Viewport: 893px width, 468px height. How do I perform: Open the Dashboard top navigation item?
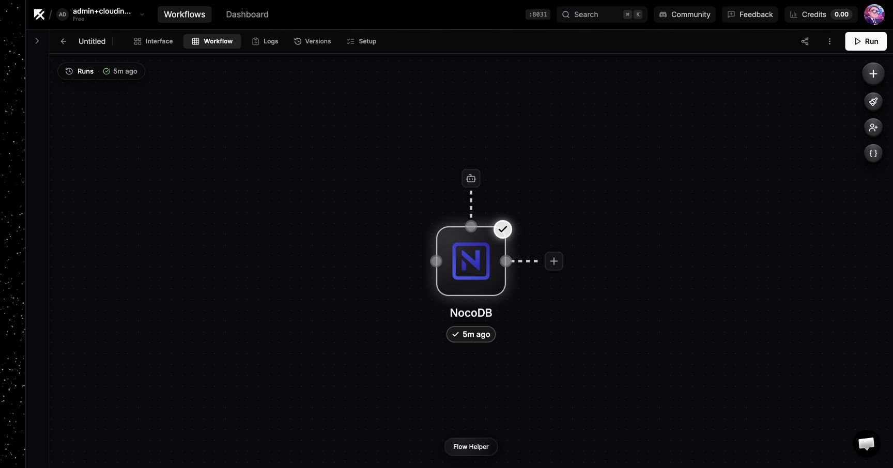(247, 14)
